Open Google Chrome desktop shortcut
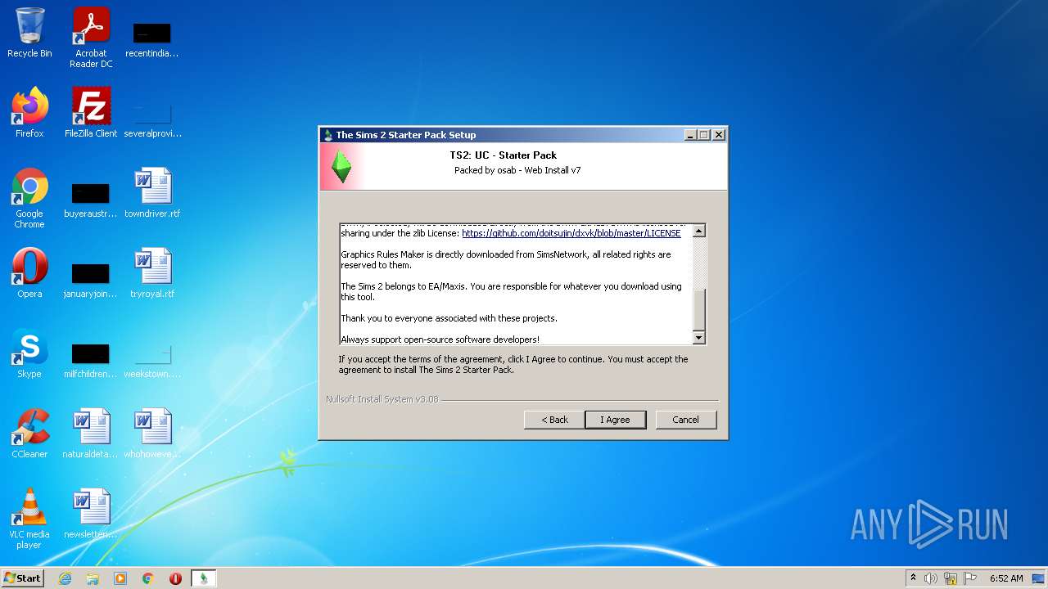 29,199
